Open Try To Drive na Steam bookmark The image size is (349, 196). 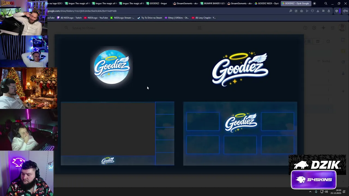point(149,18)
